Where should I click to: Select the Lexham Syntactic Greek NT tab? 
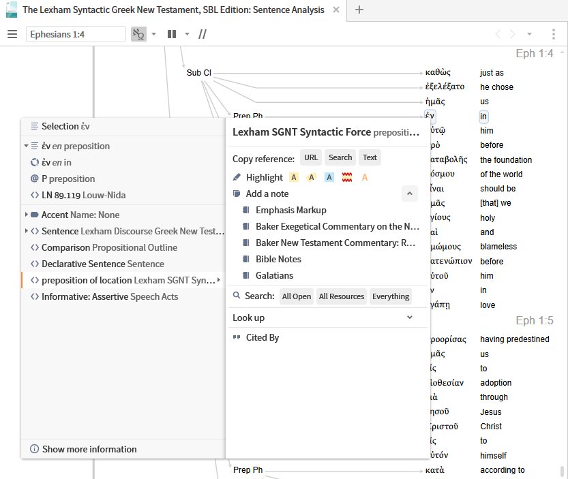tap(173, 10)
